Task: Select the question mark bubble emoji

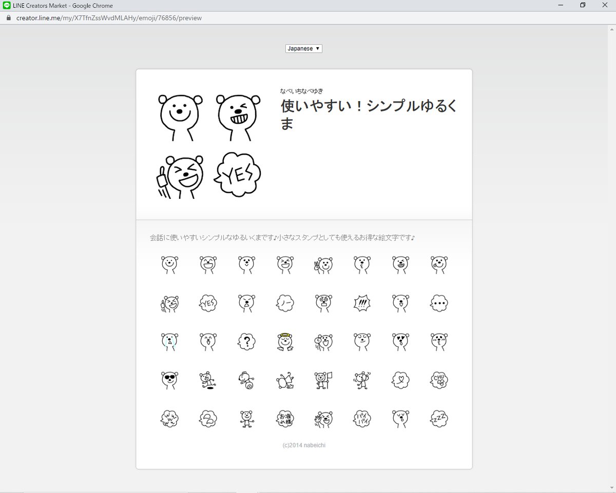Action: [247, 342]
